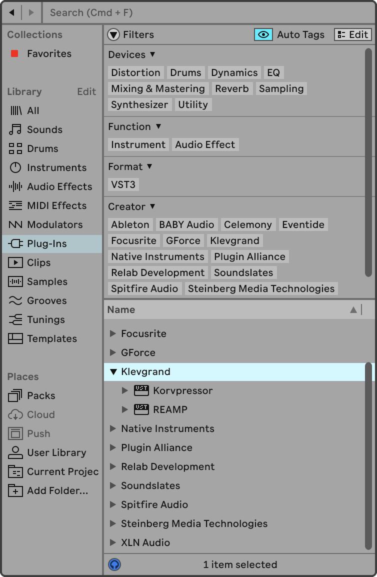377x577 pixels.
Task: Toggle the Reverb filter tag
Action: click(232, 88)
